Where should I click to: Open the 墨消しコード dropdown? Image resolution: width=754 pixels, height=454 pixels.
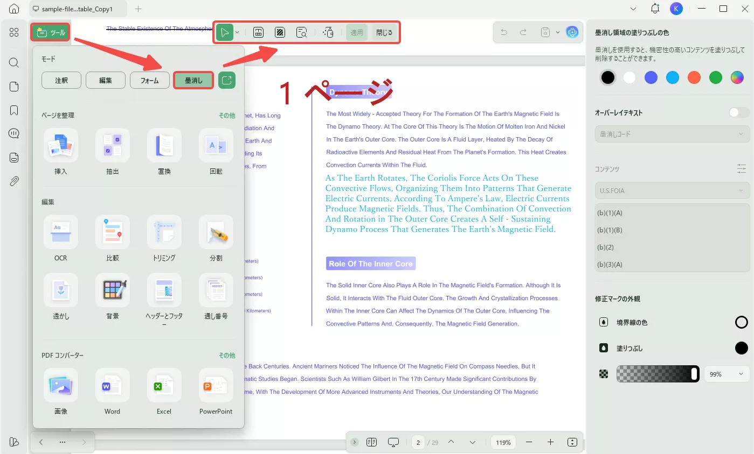click(672, 134)
